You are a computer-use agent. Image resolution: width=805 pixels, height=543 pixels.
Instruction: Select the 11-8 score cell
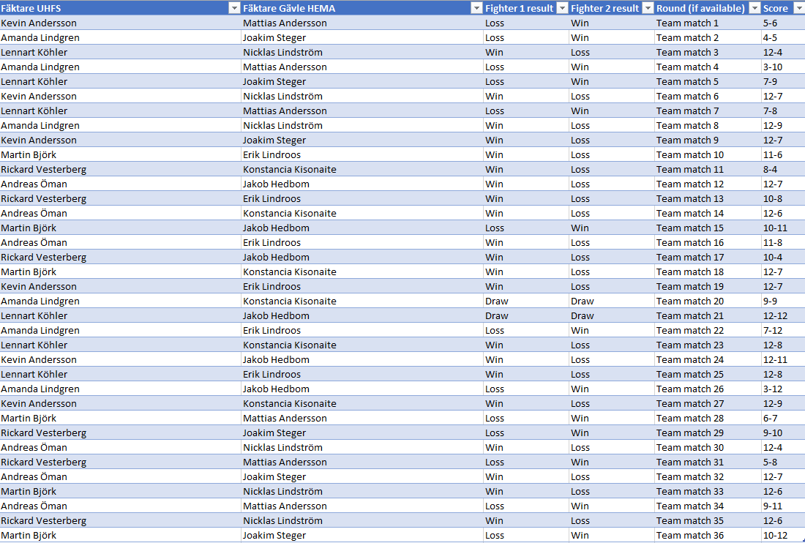(784, 242)
